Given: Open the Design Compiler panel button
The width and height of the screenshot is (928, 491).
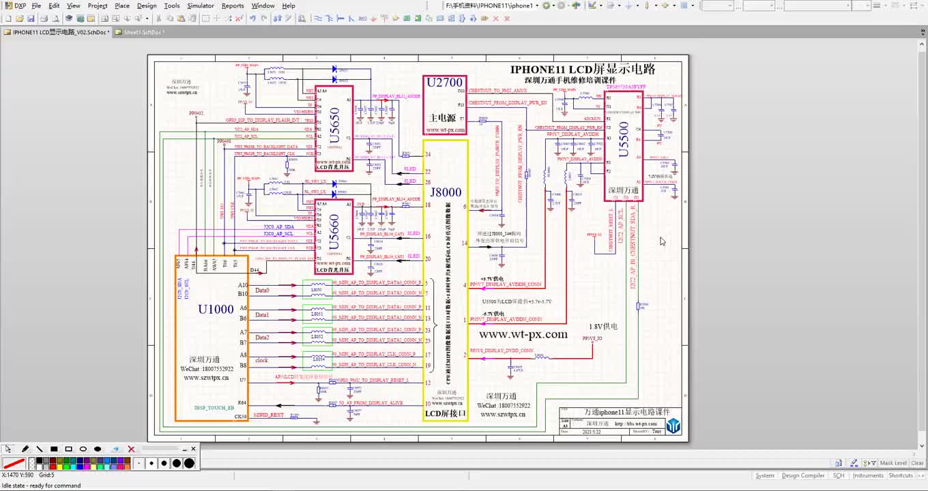Looking at the screenshot, I should coord(803,475).
